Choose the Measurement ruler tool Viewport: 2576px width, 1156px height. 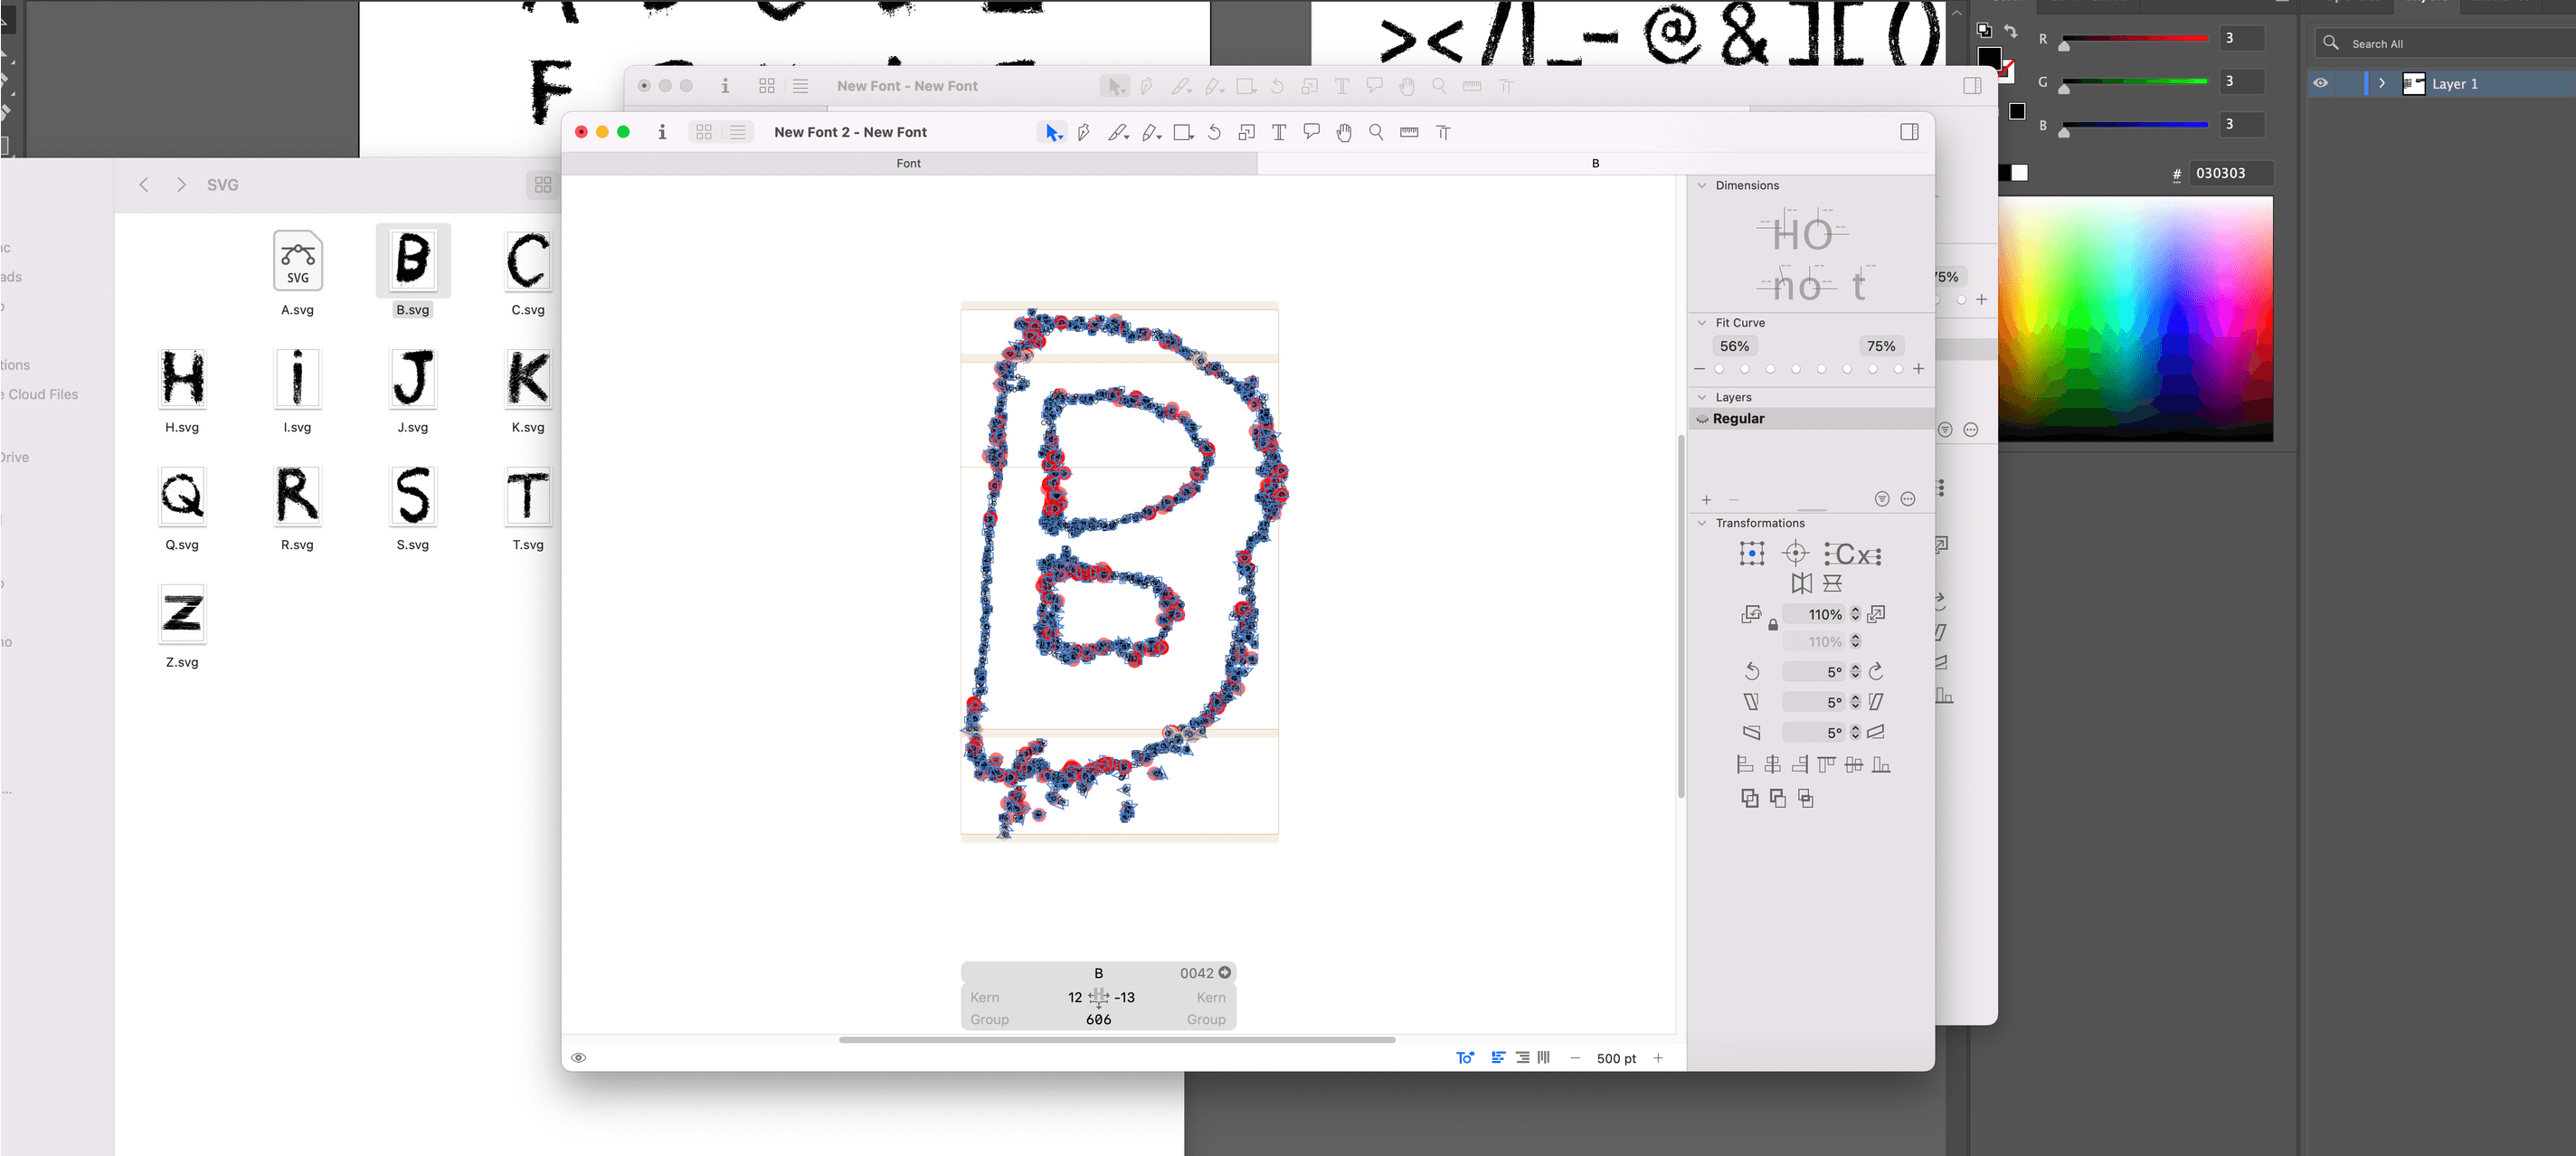tap(1409, 132)
